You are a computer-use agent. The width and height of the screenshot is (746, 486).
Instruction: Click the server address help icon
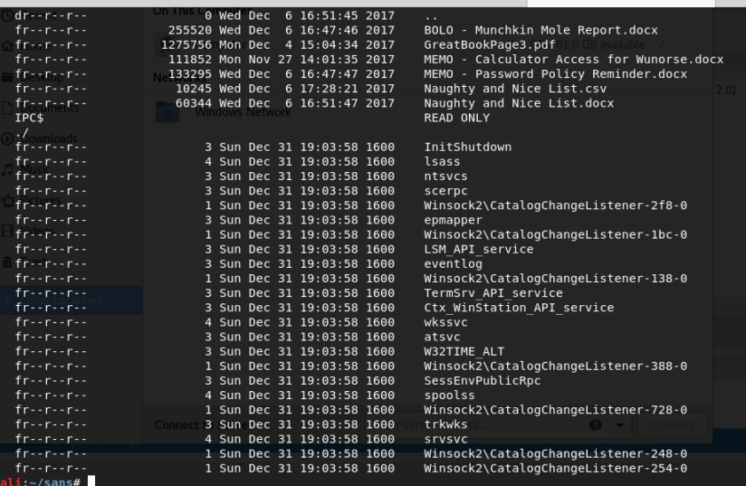(595, 425)
